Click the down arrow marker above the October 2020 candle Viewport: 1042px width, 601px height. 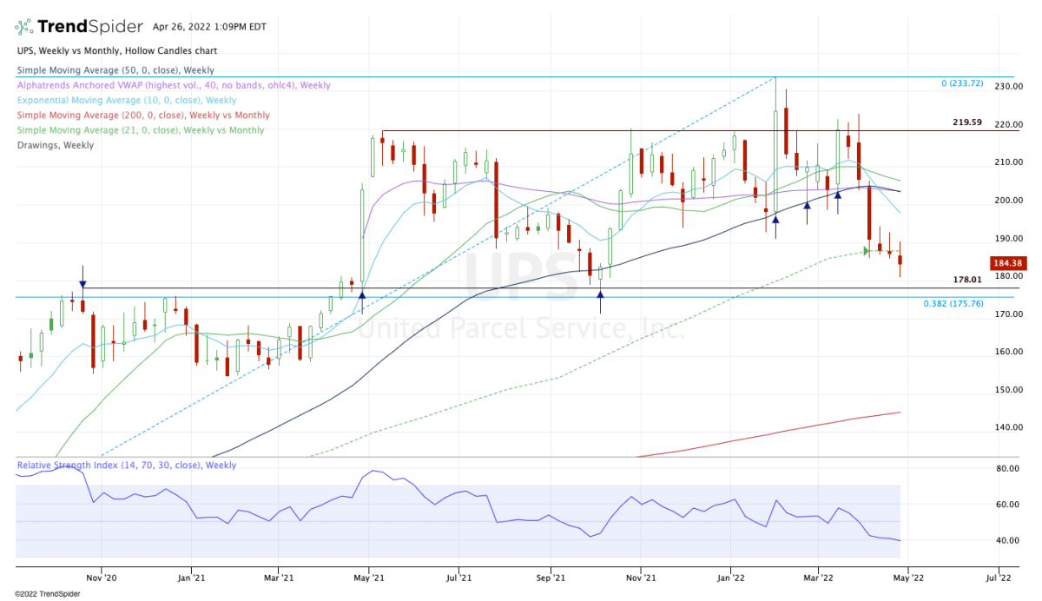[x=82, y=283]
